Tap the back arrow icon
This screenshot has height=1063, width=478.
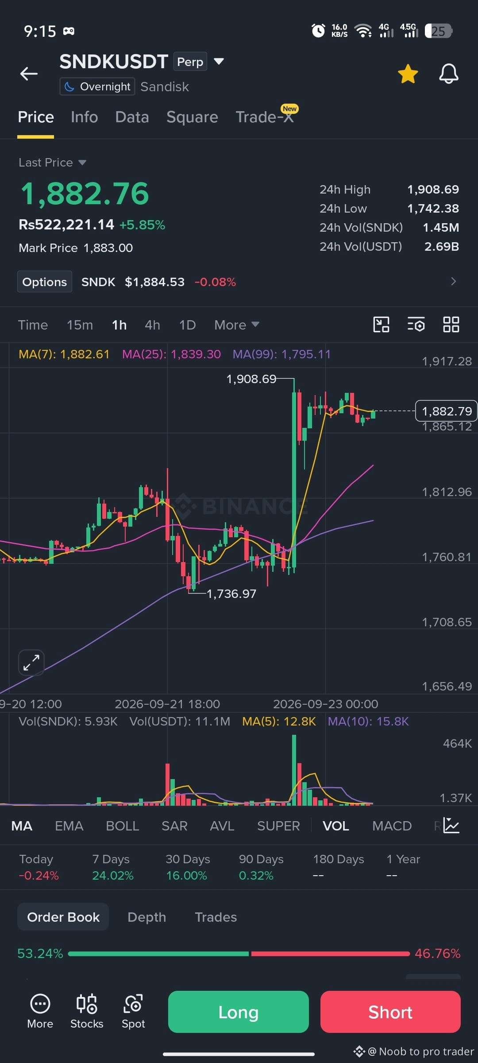pos(29,74)
